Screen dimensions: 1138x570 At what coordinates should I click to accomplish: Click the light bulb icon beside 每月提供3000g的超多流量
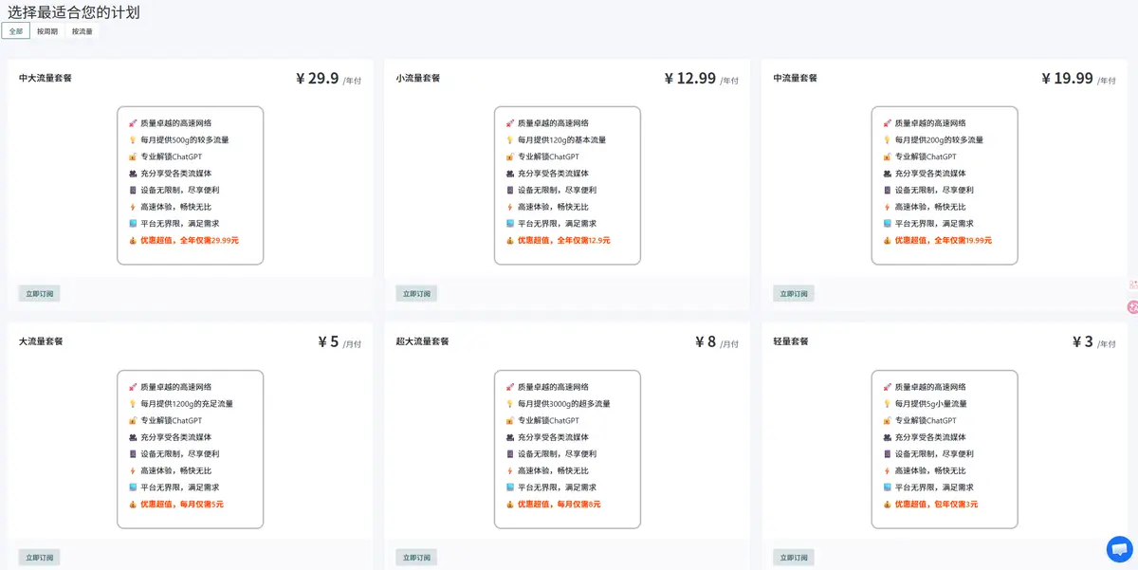509,404
